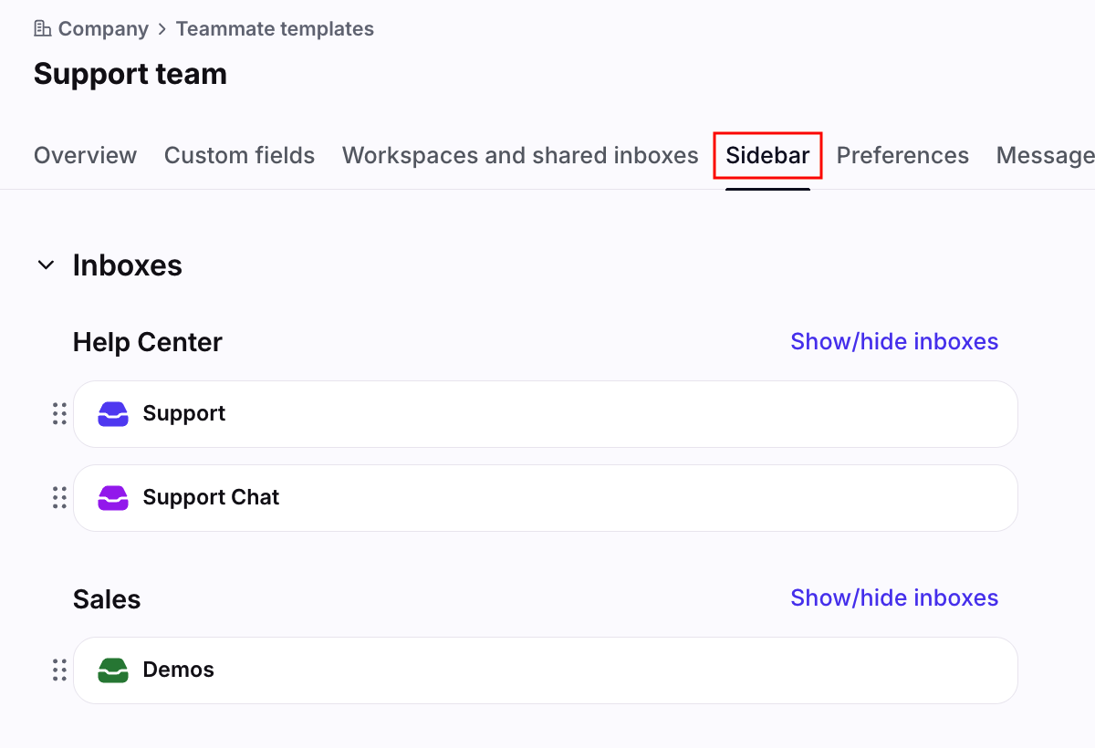The height and width of the screenshot is (748, 1095).
Task: Select the Sidebar tab
Action: coord(767,156)
